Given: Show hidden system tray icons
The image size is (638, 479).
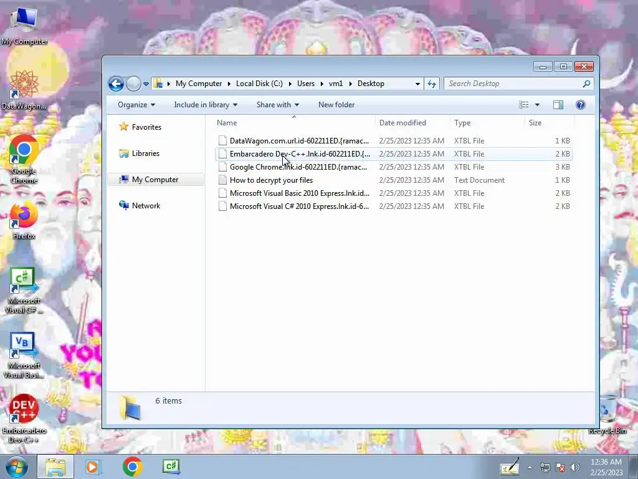Looking at the screenshot, I should pyautogui.click(x=530, y=468).
